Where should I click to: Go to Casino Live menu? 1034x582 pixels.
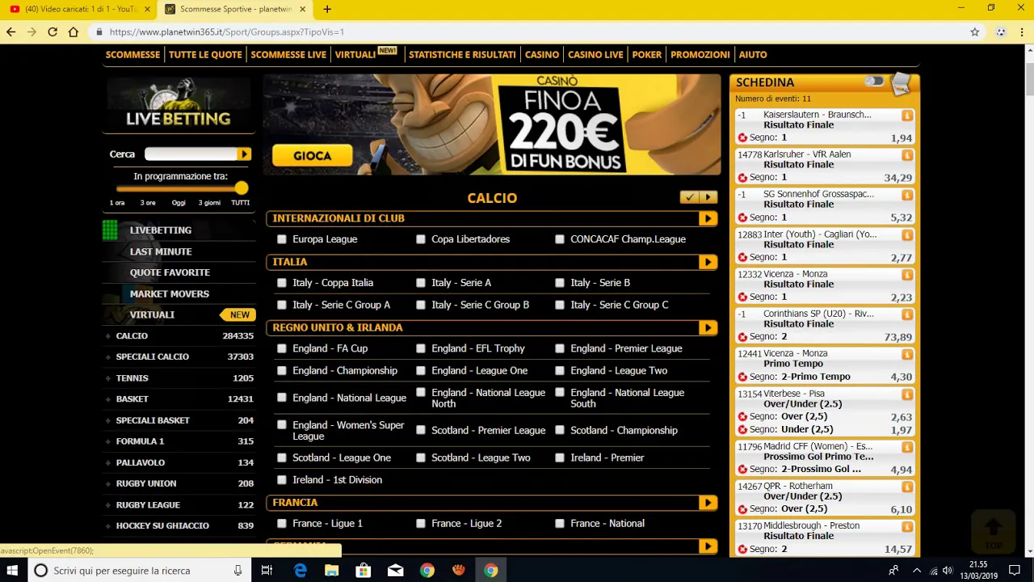point(595,54)
